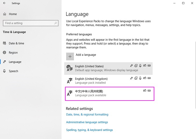196x139 pixels.
Task: Click the plus icon to add a language
Action: (70, 56)
